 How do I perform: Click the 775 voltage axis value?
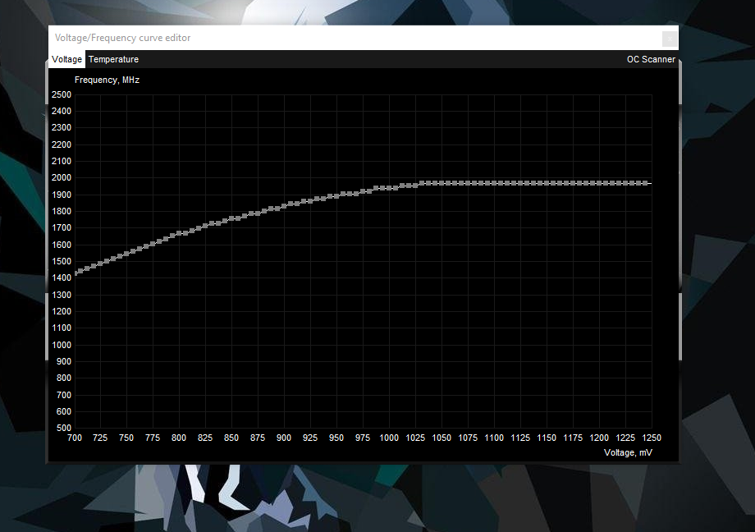[153, 438]
